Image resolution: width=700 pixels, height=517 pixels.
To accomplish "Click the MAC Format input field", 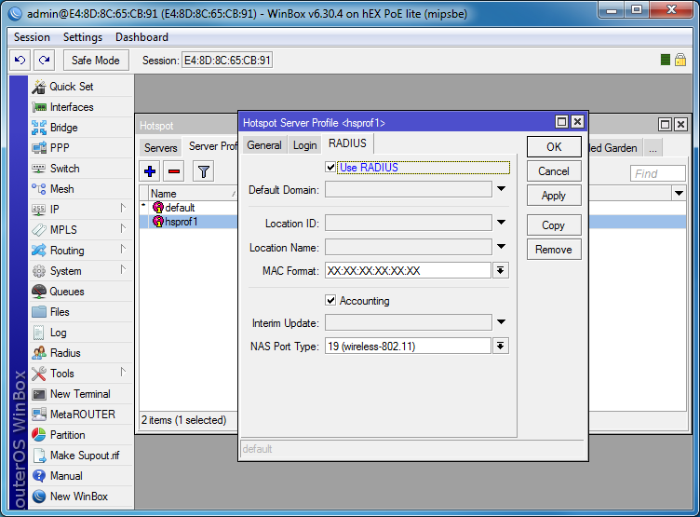I will coord(408,270).
